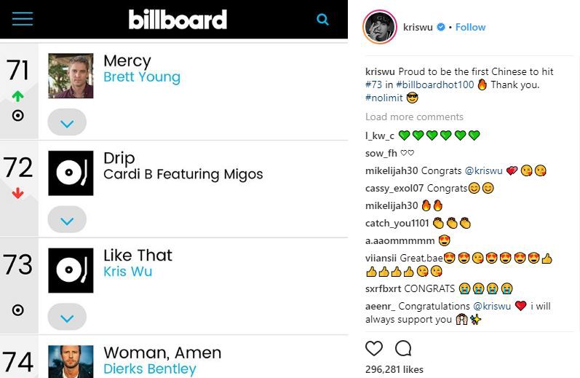Click the bullet circle icon under rank 73
The width and height of the screenshot is (580, 378).
(x=17, y=310)
